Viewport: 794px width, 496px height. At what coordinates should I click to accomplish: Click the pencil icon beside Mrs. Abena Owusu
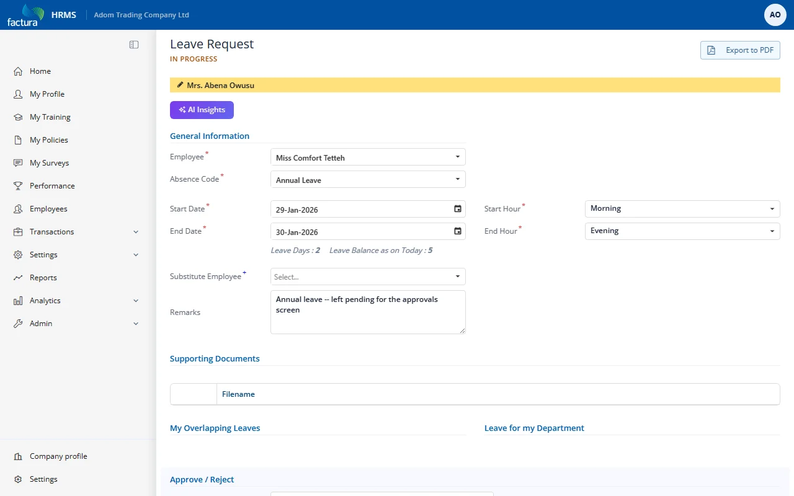pos(180,85)
